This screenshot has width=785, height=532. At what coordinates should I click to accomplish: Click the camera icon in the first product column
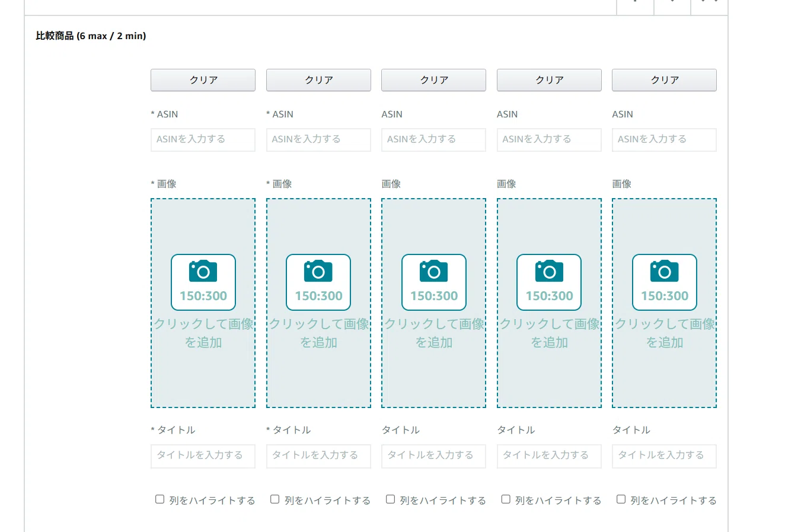pos(203,272)
